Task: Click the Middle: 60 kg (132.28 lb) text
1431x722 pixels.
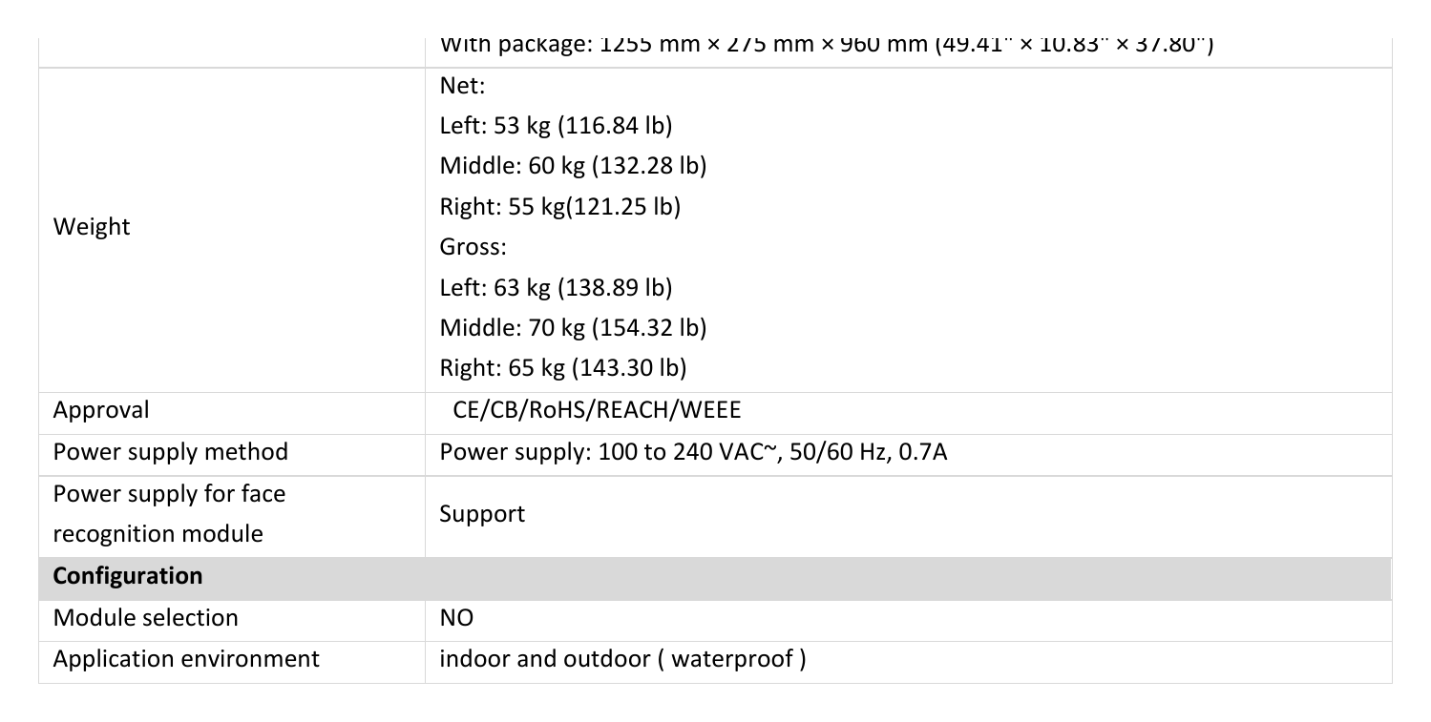Action: click(x=573, y=167)
